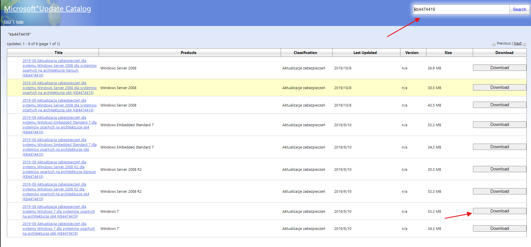The height and width of the screenshot is (247, 531).
Task: Open the Windows Server 2008 x64 update title
Action: (x=59, y=105)
